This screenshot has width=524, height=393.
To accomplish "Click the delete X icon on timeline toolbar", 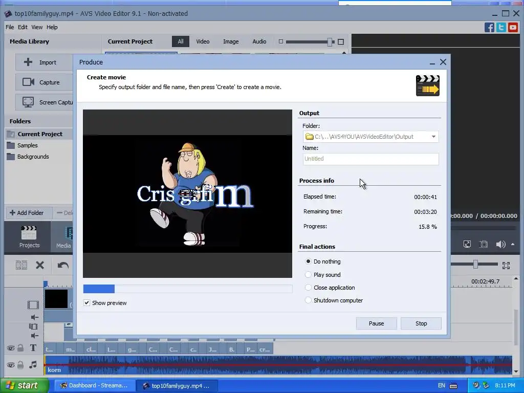I will [40, 266].
